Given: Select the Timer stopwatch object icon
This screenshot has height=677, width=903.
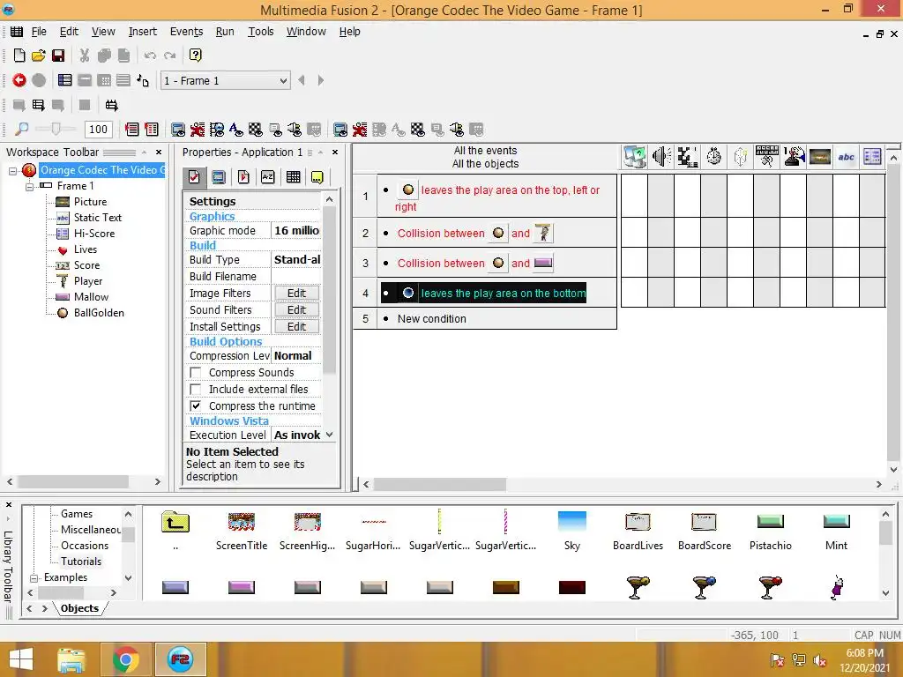Looking at the screenshot, I should (714, 157).
